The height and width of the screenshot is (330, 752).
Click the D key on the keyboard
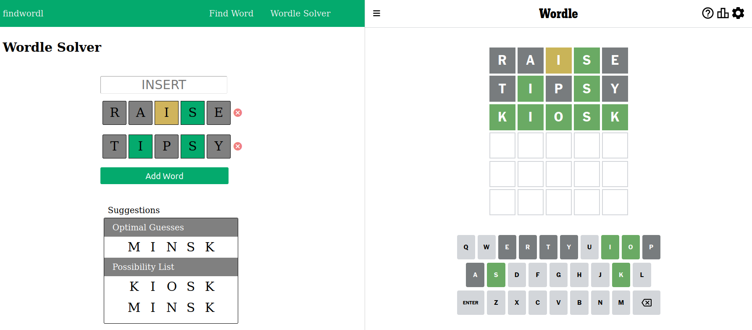tap(517, 275)
